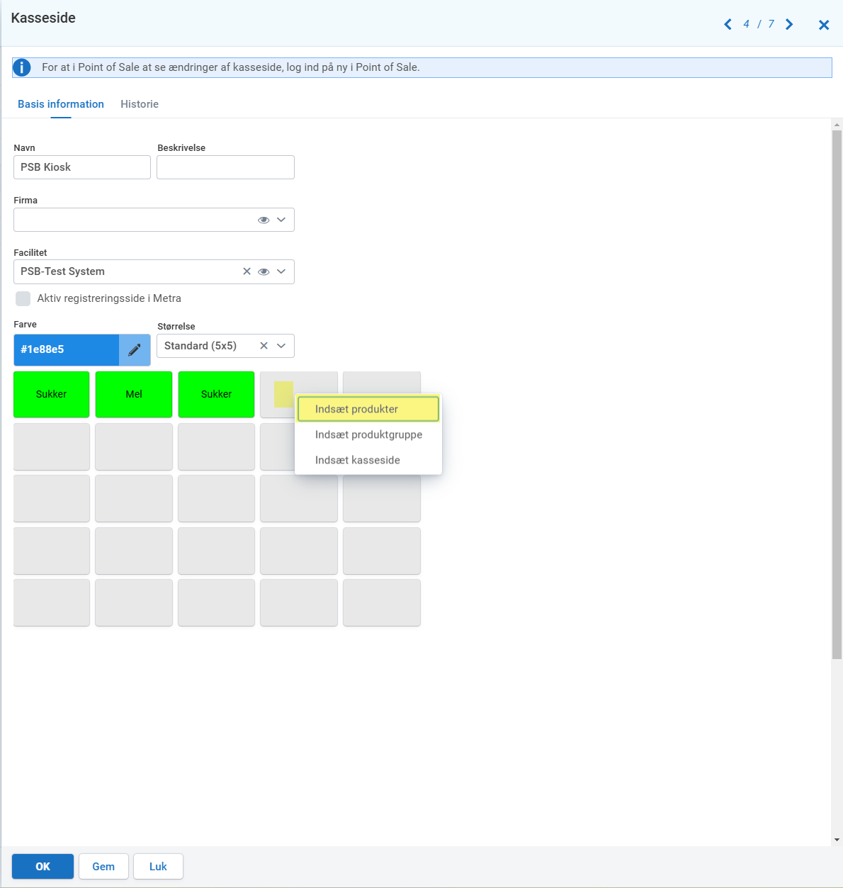This screenshot has height=888, width=843.
Task: Enable Aktiv registreringsside i Metra checkbox
Action: [x=23, y=298]
